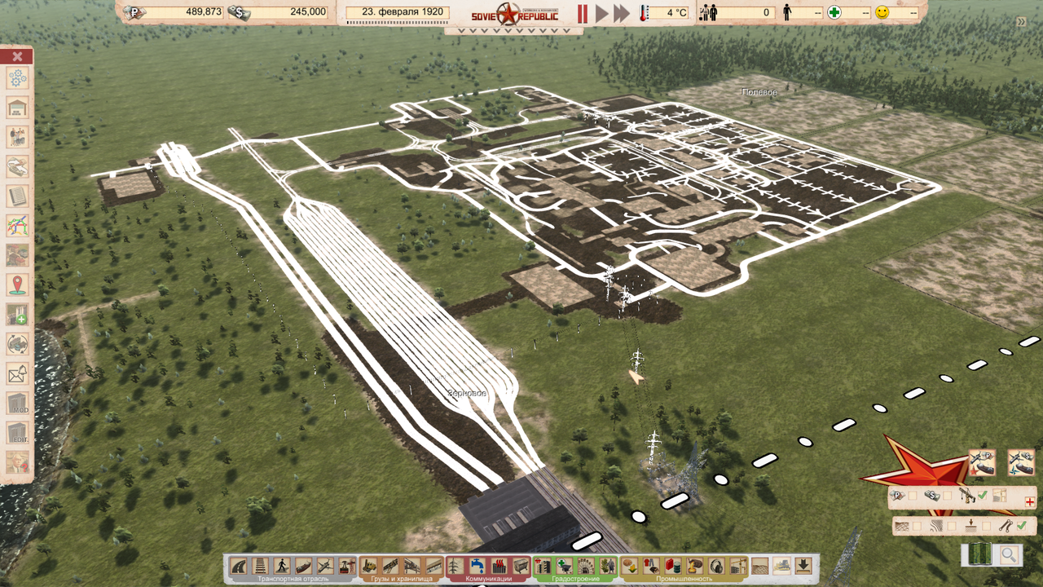Expand the top-right double chevron panel
This screenshot has height=587, width=1043.
(x=1021, y=22)
